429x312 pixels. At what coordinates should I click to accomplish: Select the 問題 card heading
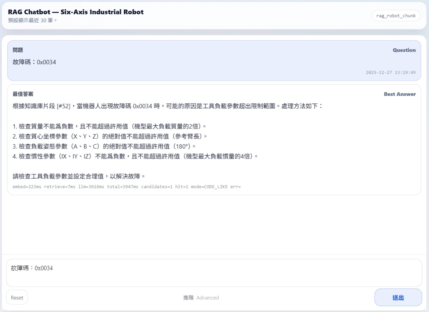click(18, 50)
